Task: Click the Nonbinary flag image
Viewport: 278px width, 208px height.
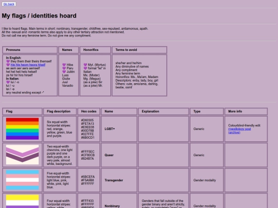Action: coord(22,201)
